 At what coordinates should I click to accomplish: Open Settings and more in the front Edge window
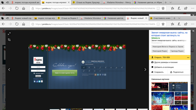click(193, 24)
